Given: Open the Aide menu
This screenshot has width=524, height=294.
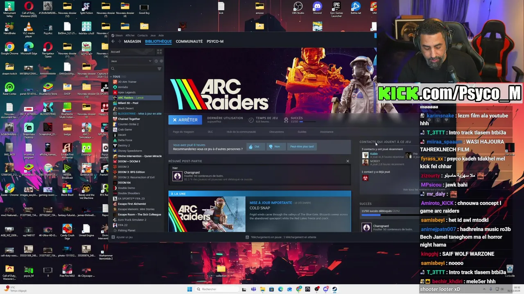Looking at the screenshot, I should point(161,36).
